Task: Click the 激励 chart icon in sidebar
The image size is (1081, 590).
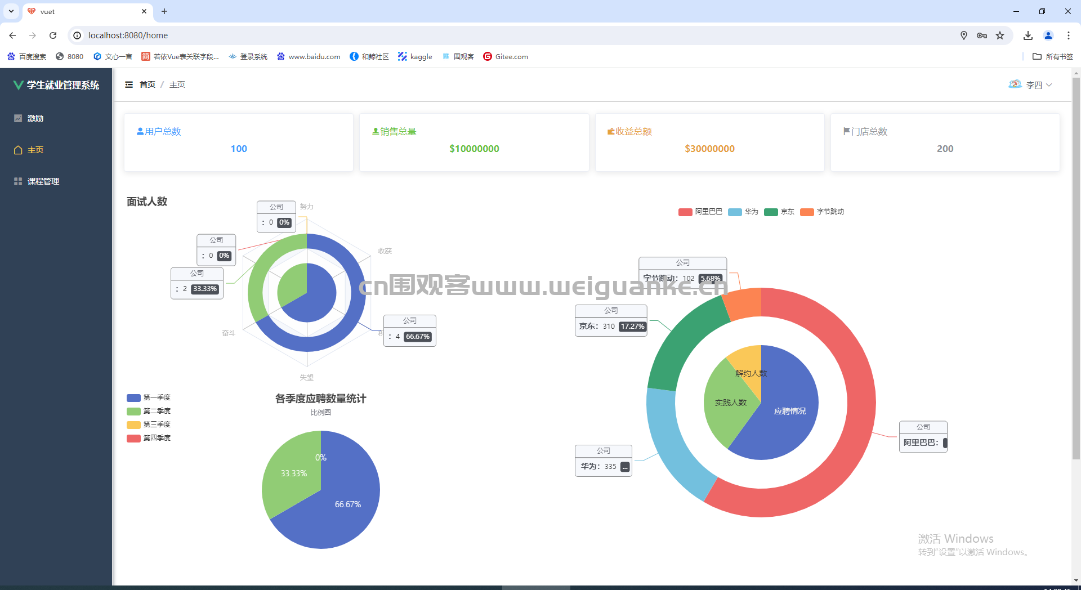Action: click(18, 118)
